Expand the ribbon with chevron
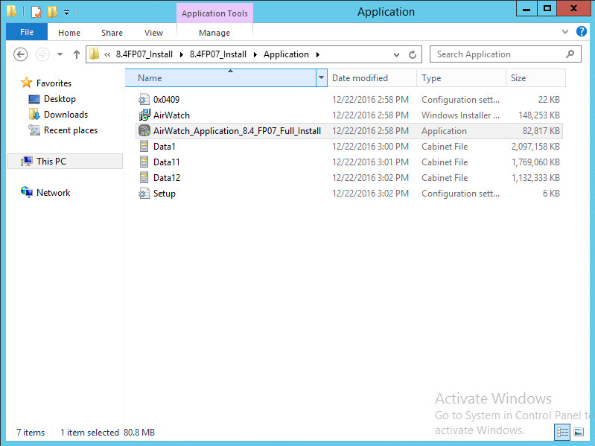 click(565, 31)
